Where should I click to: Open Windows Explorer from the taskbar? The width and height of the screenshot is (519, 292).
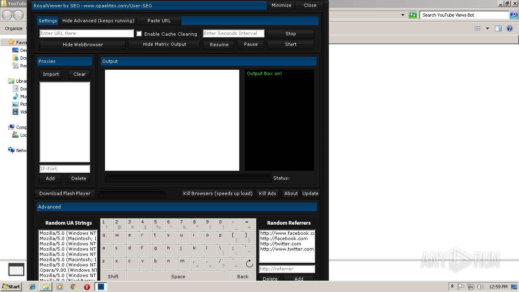click(46, 287)
